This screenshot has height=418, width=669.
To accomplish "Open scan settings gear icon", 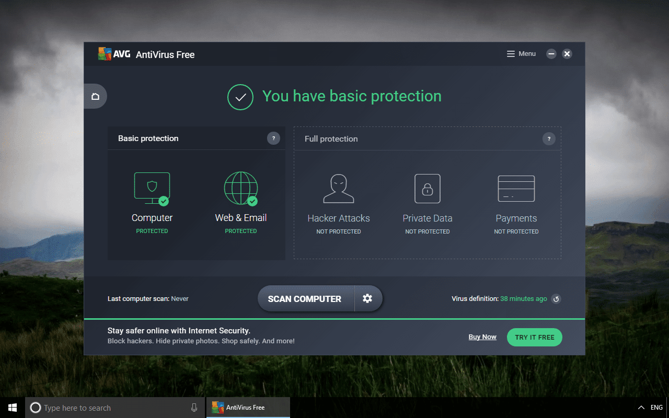I will pyautogui.click(x=368, y=298).
